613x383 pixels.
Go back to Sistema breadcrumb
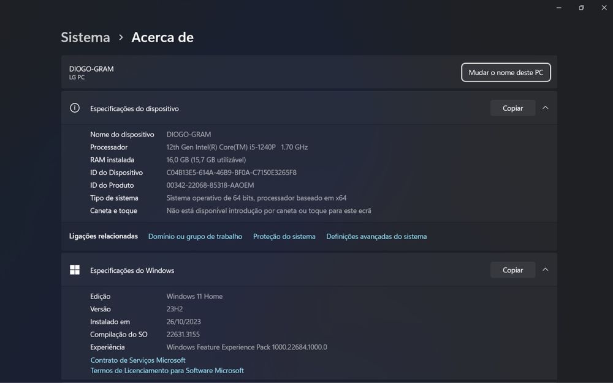pyautogui.click(x=86, y=37)
